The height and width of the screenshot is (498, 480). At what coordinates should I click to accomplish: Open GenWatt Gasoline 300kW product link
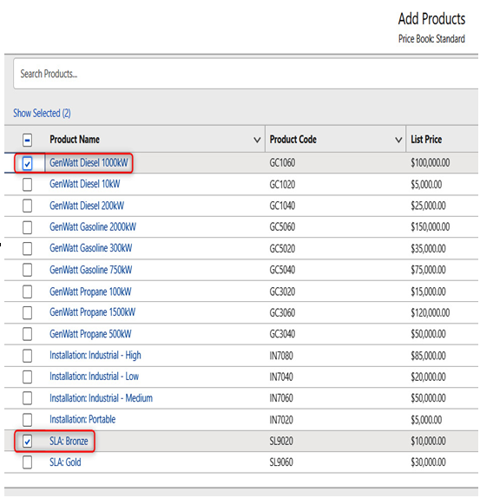pos(91,248)
